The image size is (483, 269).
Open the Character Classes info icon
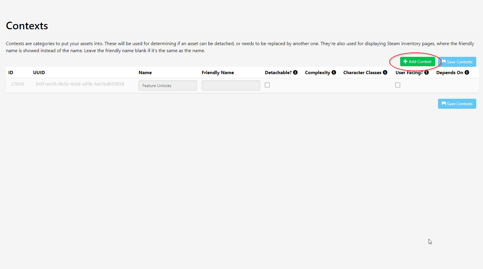coord(385,72)
